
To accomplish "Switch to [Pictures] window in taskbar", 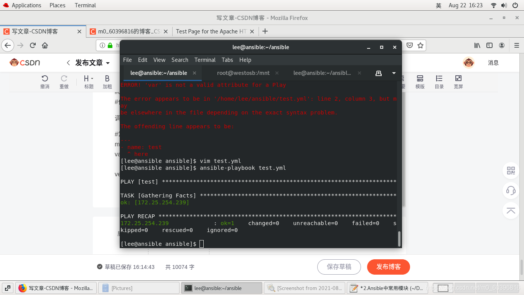I will pos(139,288).
